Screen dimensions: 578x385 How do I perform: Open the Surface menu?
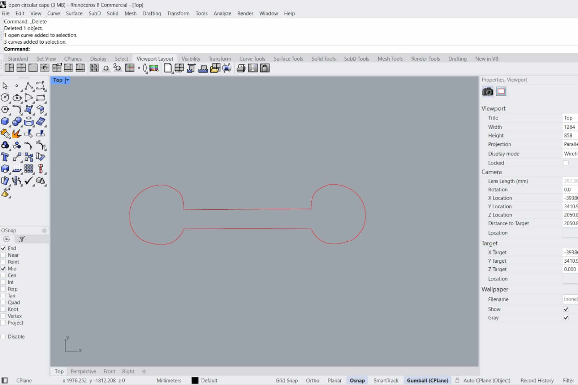coord(74,13)
